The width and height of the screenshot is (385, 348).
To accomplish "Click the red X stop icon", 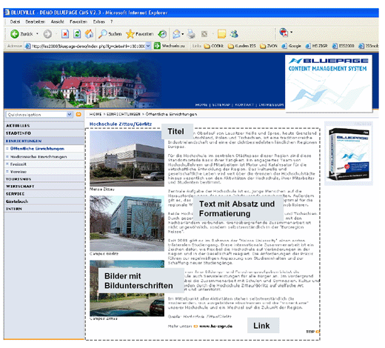I will (65, 34).
